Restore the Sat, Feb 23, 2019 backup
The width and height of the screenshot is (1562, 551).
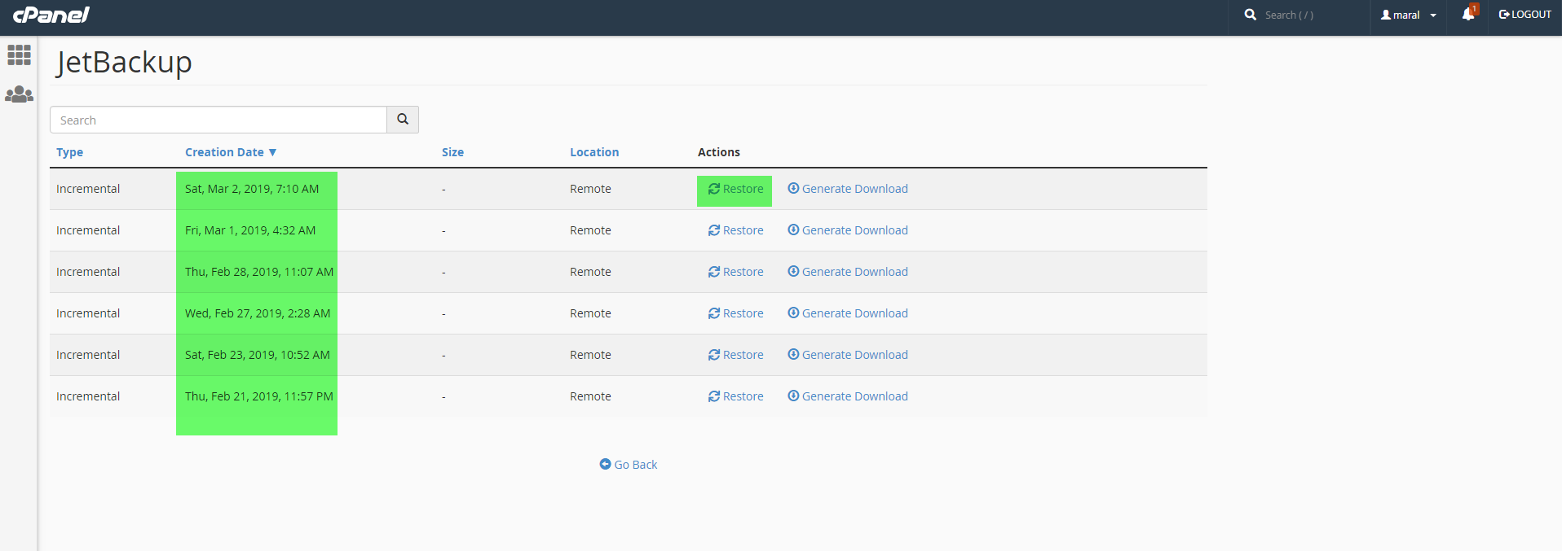735,355
